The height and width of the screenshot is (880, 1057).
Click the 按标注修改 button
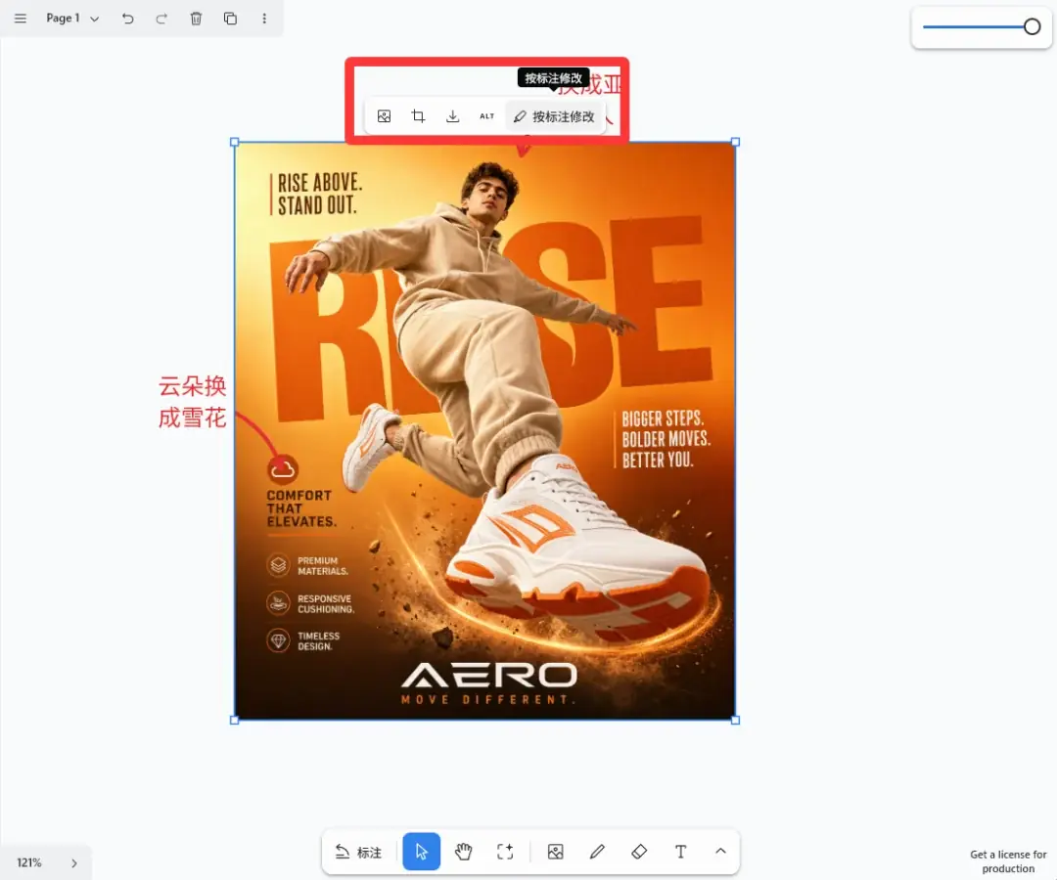point(554,116)
